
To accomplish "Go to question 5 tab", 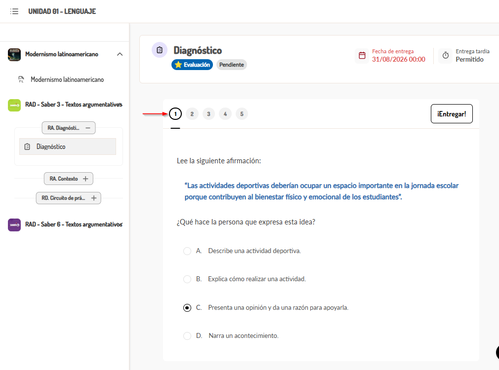I will tap(242, 114).
